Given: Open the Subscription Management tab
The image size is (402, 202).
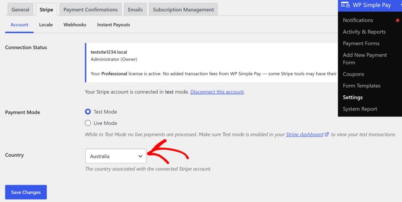Looking at the screenshot, I should pos(183,9).
